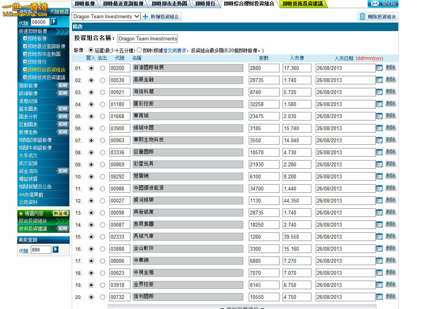Open the feedback mailbox envelope icon
Screen dimensions: 422x309
point(375,3)
